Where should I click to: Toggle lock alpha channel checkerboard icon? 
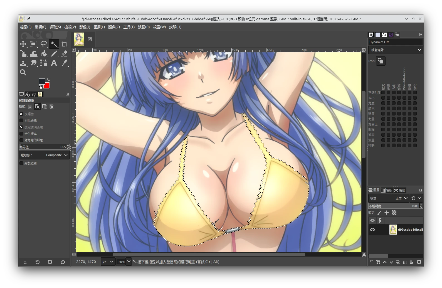tap(394, 213)
